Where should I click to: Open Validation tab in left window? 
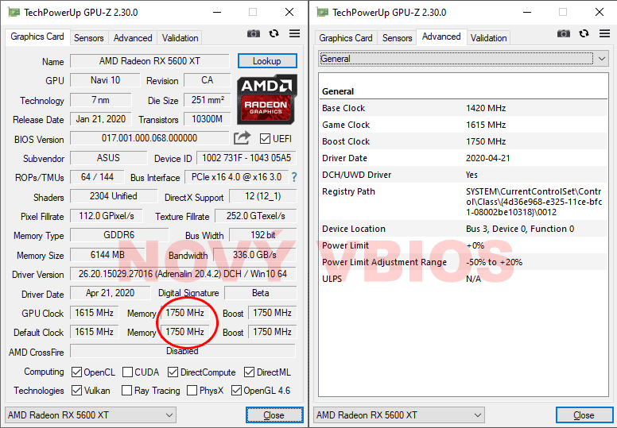point(180,38)
